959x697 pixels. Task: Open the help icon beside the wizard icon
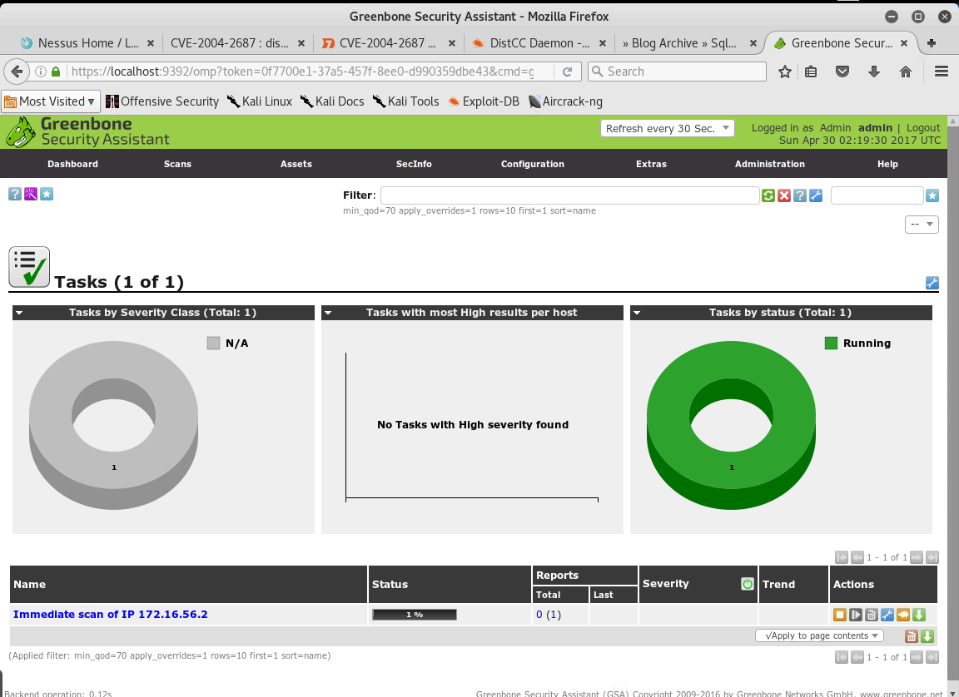[15, 195]
